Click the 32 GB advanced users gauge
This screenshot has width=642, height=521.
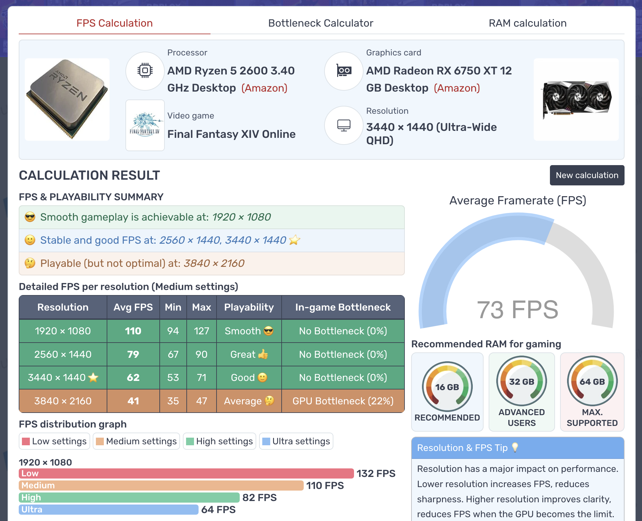point(521,381)
